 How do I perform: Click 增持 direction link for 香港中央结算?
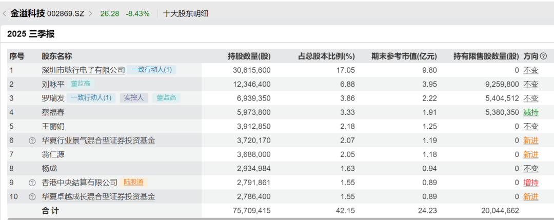pos(530,183)
